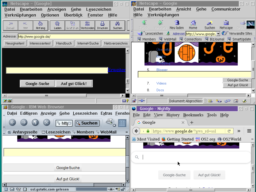Show more bookmarks chevron in IBM Web Browser

[x=127, y=132]
